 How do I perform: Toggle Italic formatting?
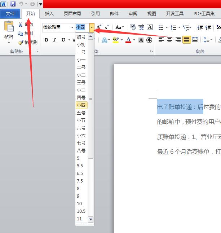click(55, 40)
